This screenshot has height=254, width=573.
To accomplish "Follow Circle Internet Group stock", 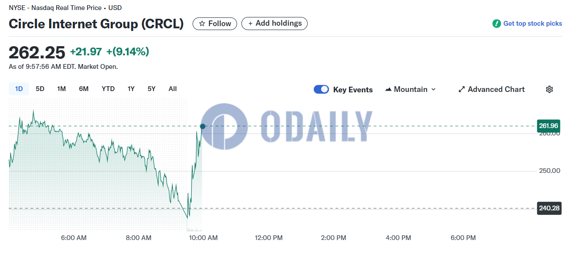I will (215, 24).
